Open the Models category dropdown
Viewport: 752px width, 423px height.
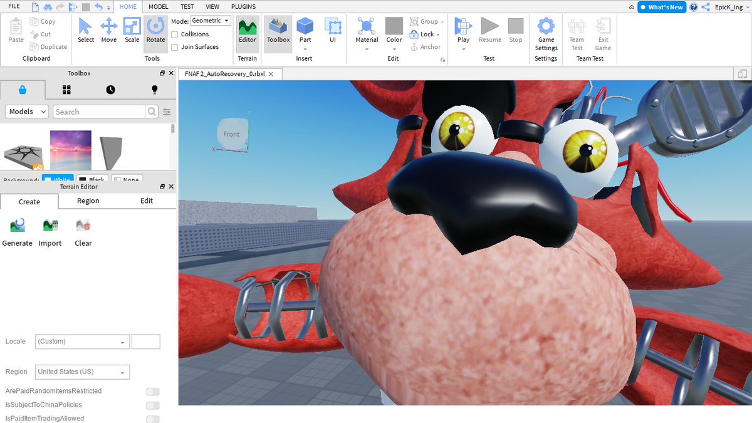click(x=27, y=112)
